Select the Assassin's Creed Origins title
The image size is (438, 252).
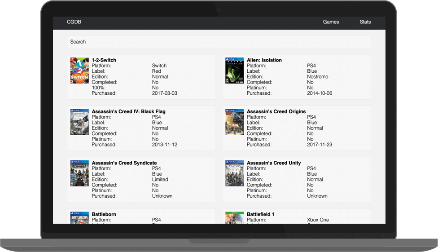(276, 111)
